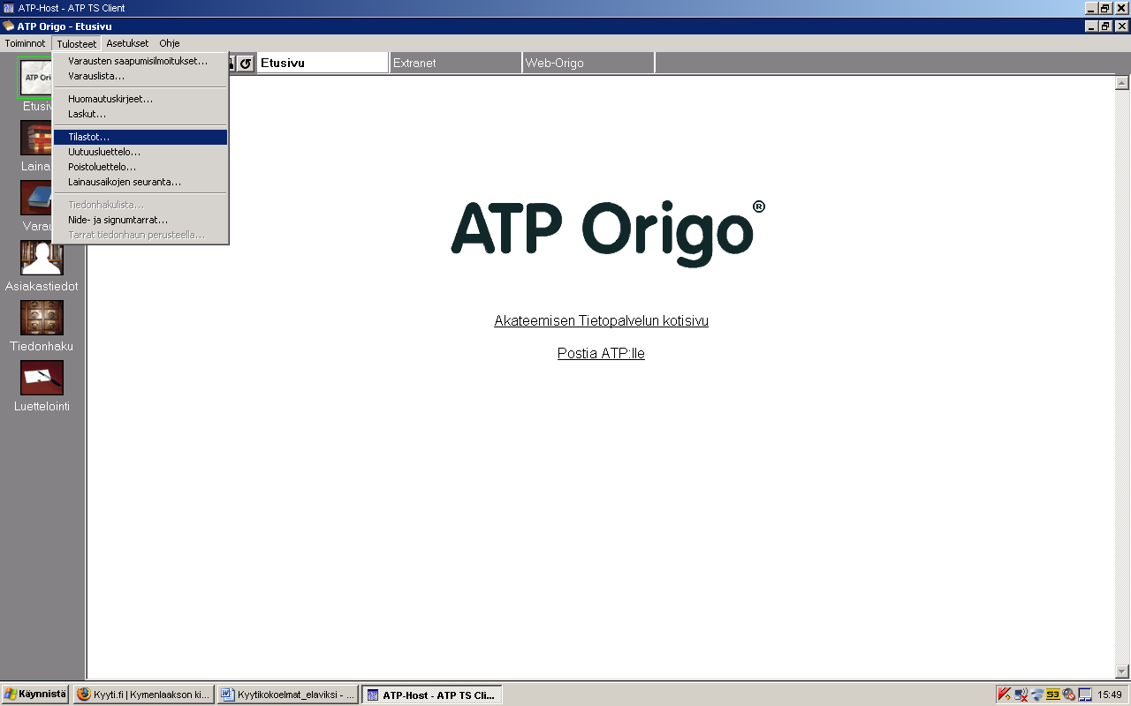The image size is (1131, 706).
Task: Restore down the inner ATP Origo window
Action: point(1106,26)
